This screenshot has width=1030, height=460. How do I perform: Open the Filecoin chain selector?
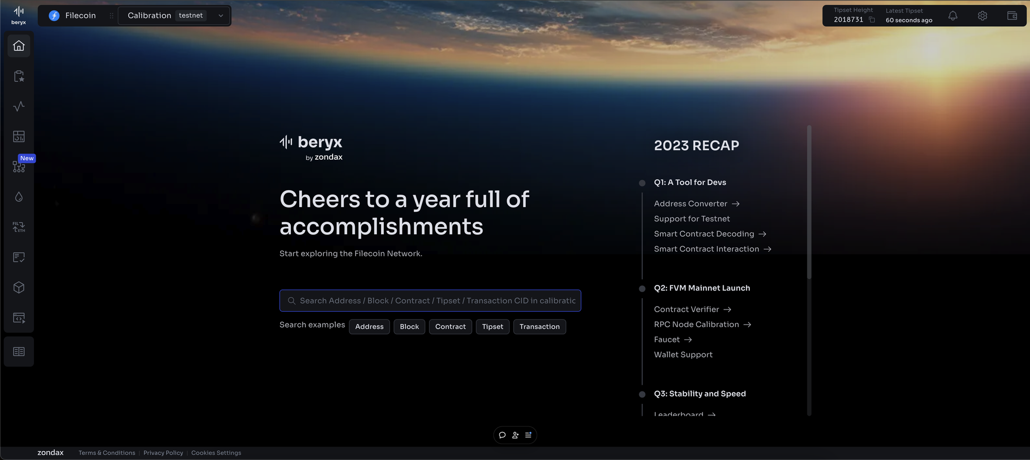coord(73,15)
